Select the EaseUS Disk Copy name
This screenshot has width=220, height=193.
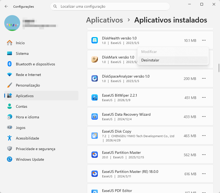point(117,132)
